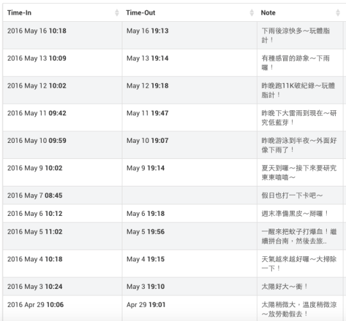Open the May 6 note cell
The height and width of the screenshot is (321, 346).
(300, 213)
